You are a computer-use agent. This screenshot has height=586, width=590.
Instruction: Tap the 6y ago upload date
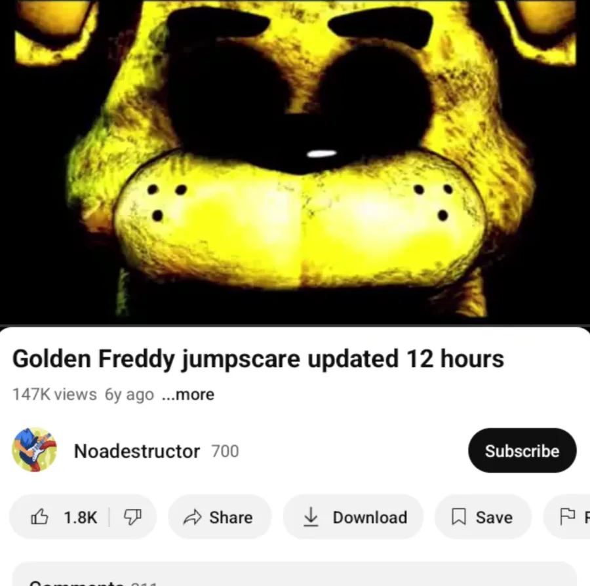(129, 395)
